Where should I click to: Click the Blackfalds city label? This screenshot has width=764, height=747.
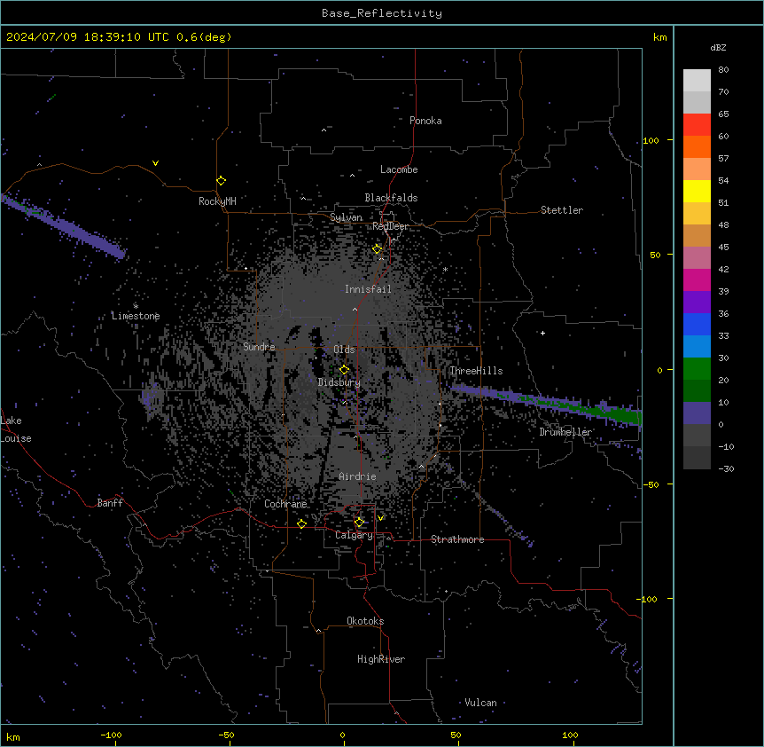pyautogui.click(x=391, y=198)
